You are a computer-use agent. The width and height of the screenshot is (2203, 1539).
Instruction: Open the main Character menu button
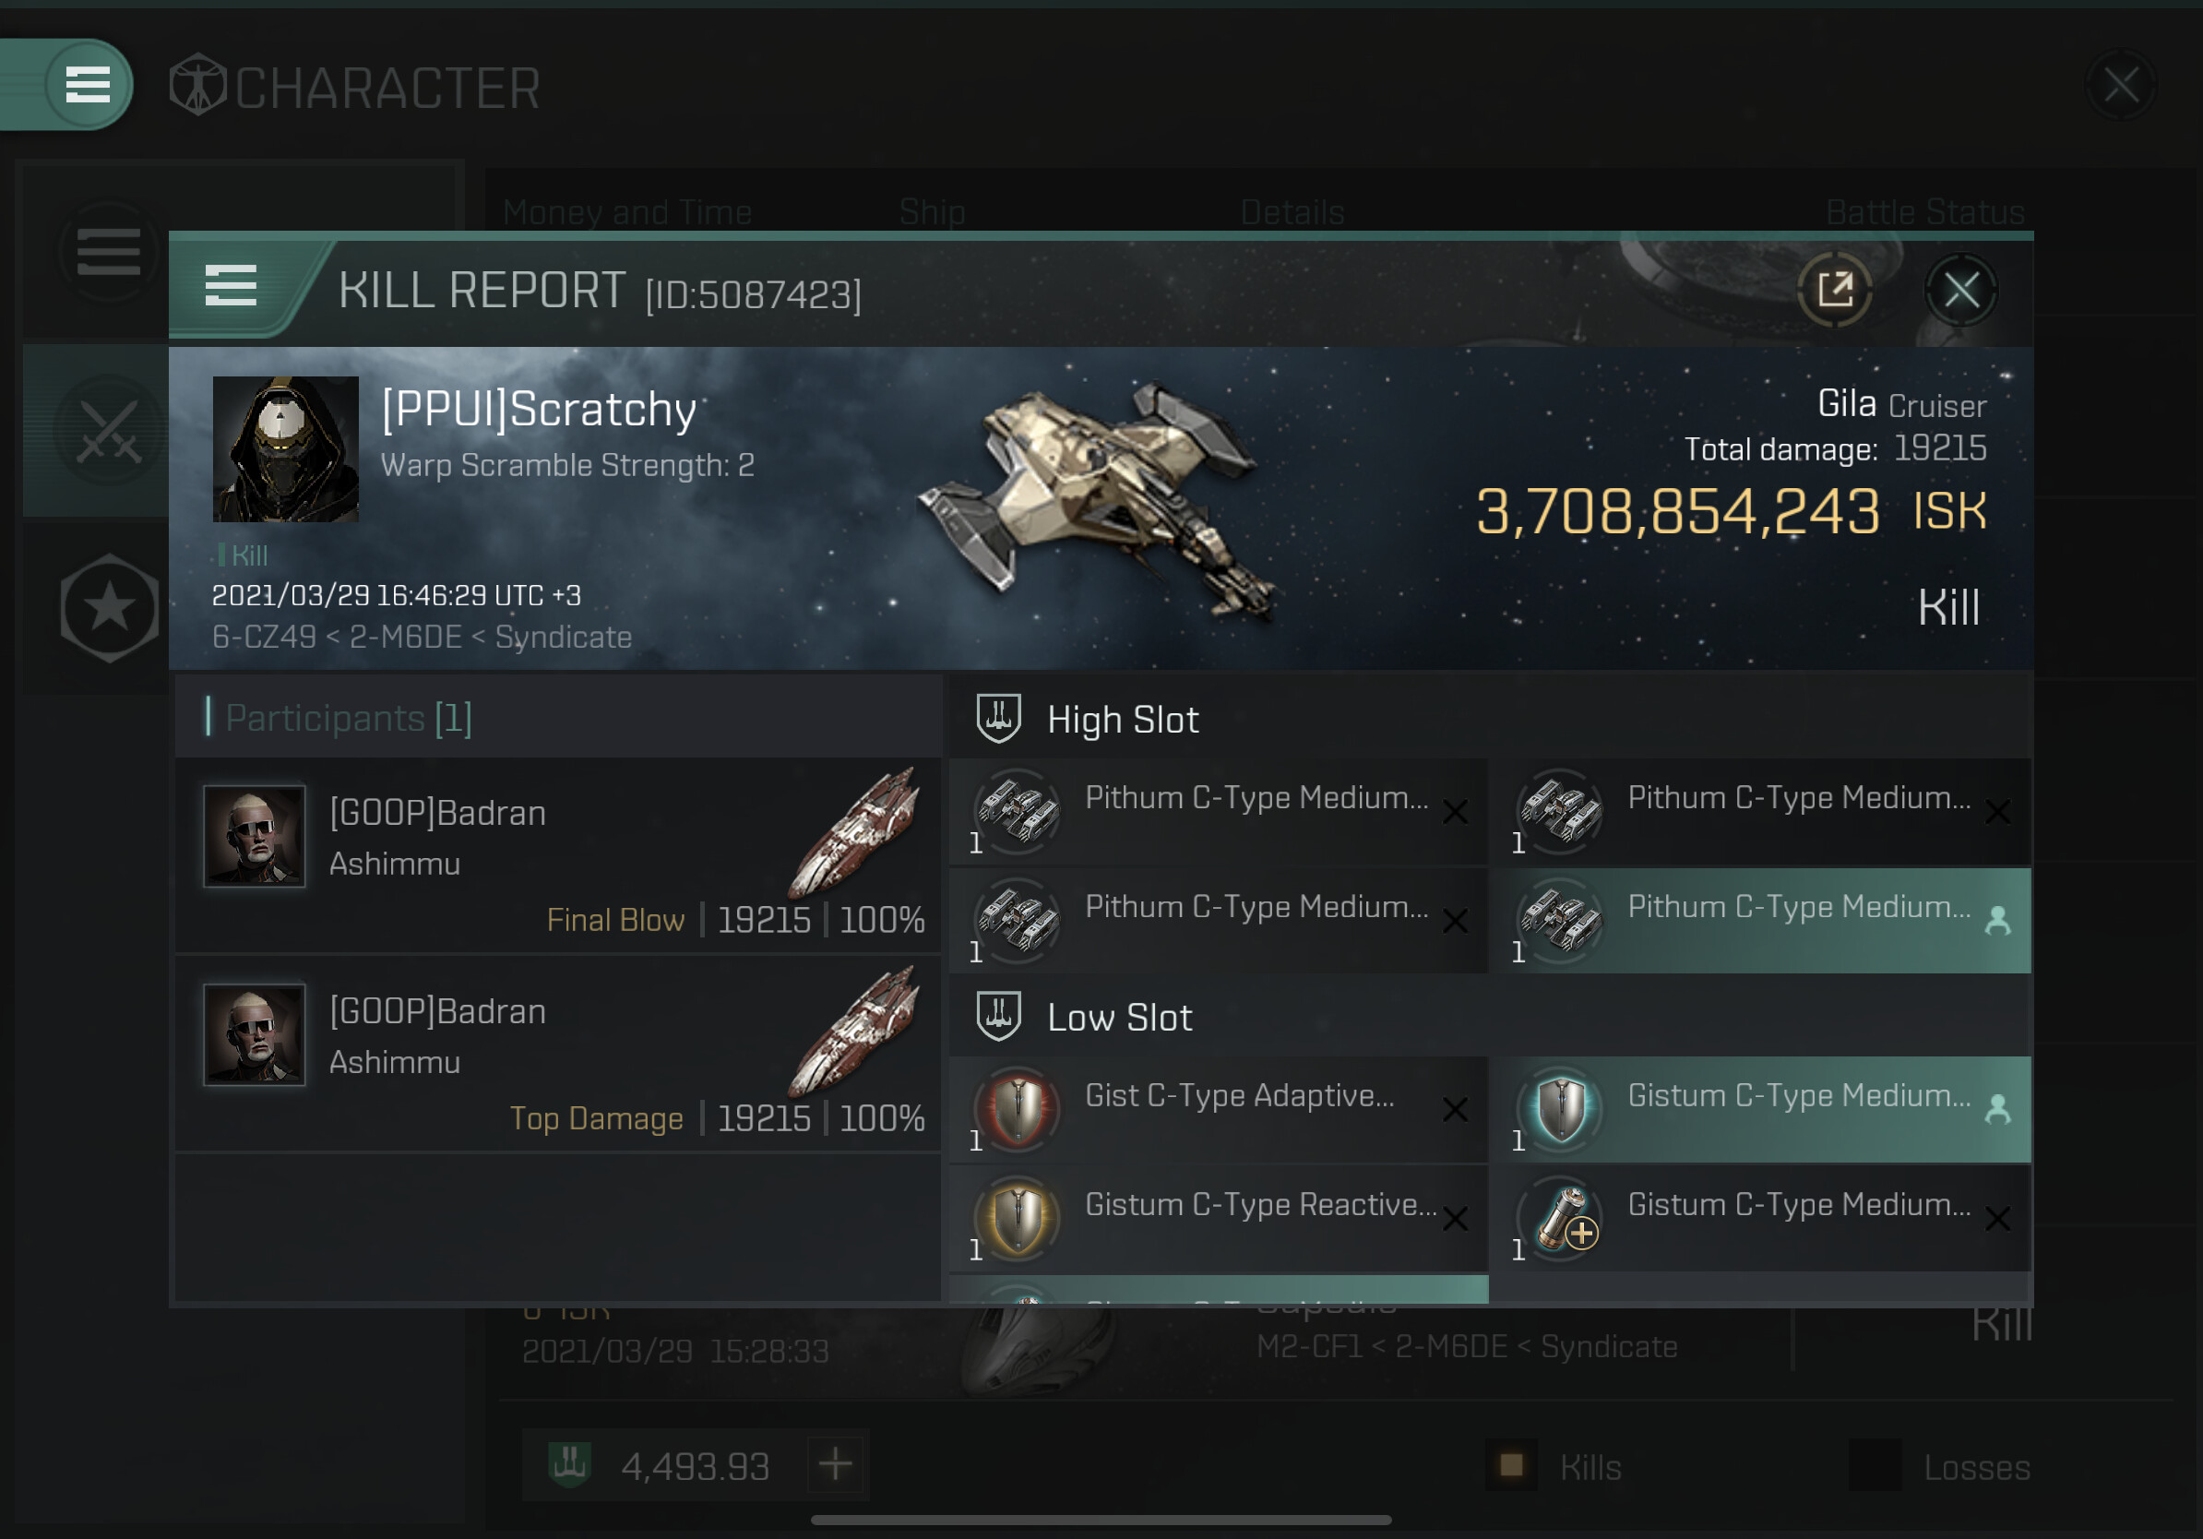coord(88,85)
